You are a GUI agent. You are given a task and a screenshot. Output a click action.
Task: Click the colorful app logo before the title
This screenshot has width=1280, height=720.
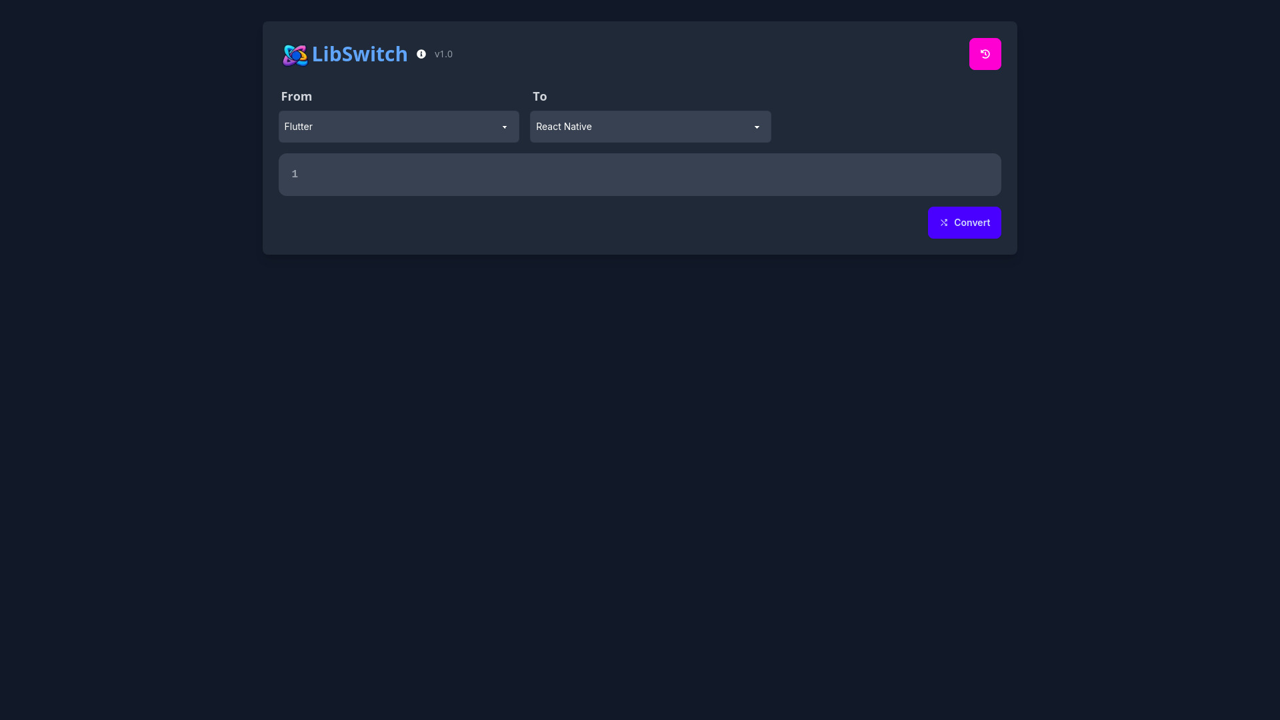(295, 55)
